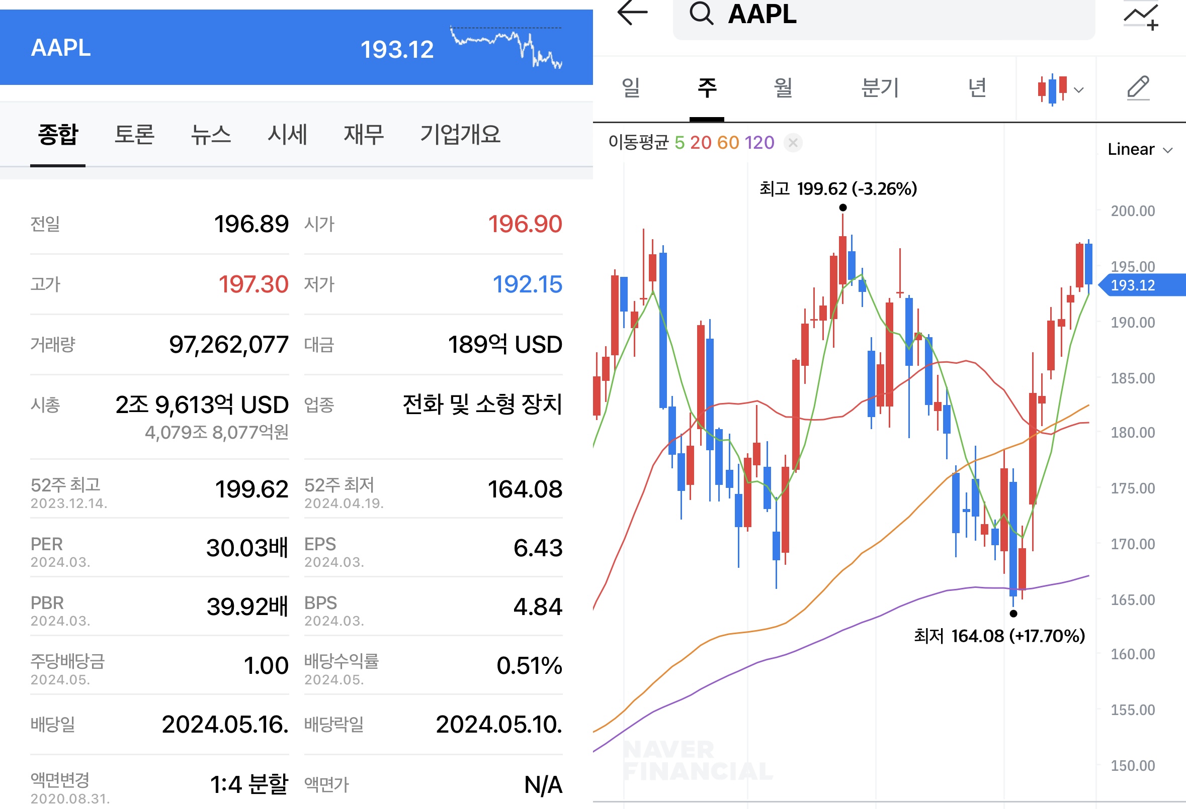This screenshot has height=809, width=1186.
Task: Open chart type dropdown chevron
Action: click(1078, 90)
